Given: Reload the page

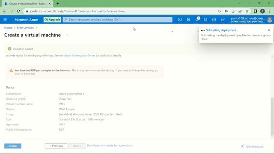Looking at the screenshot, I should pyautogui.click(x=18, y=11).
